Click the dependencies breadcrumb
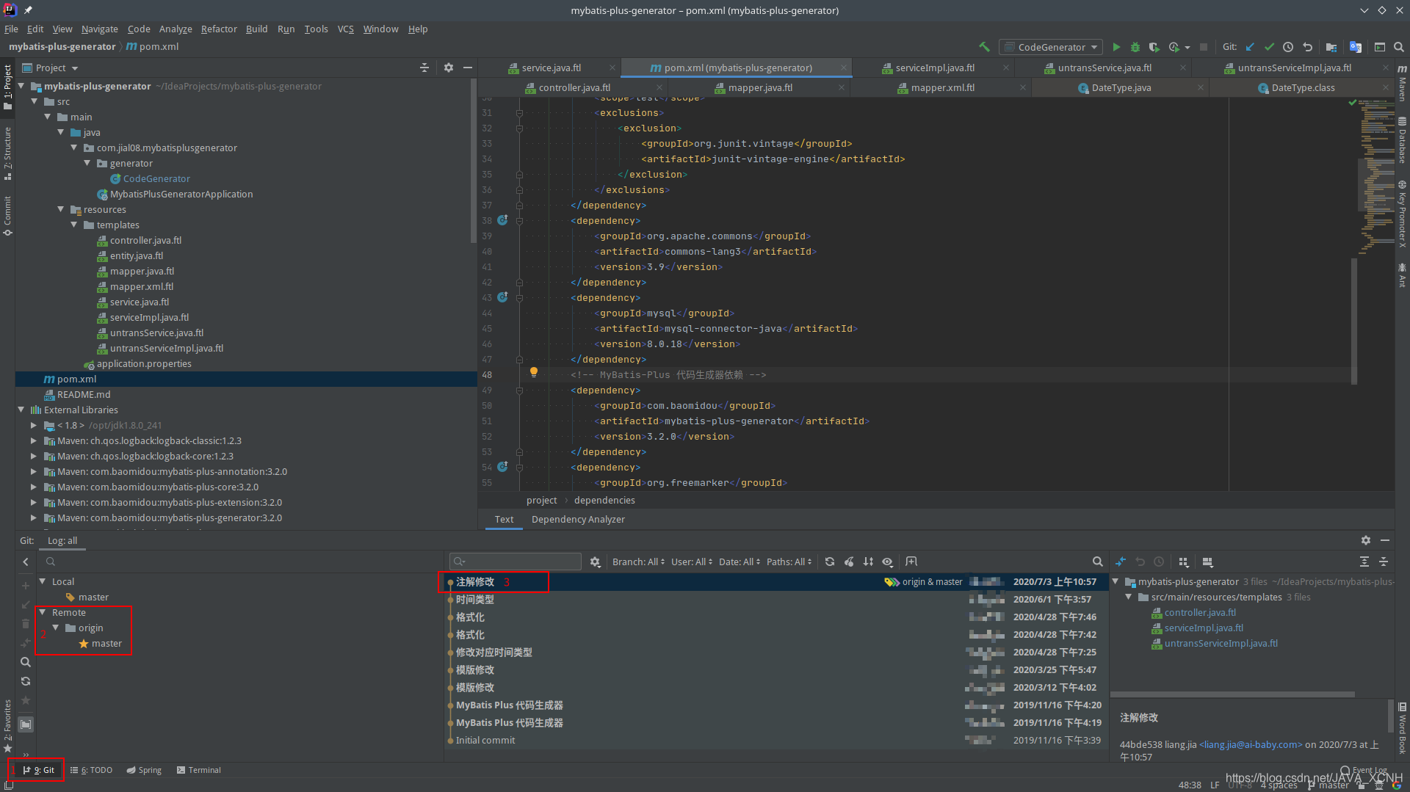1410x792 pixels. [604, 500]
